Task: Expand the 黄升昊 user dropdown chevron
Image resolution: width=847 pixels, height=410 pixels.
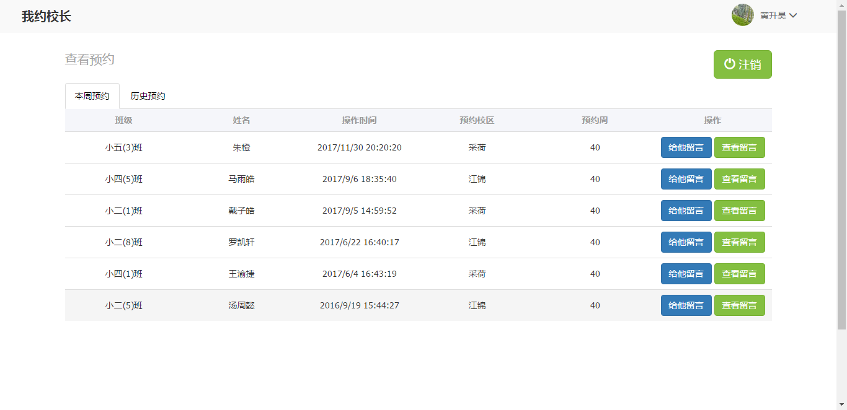Action: [x=792, y=15]
